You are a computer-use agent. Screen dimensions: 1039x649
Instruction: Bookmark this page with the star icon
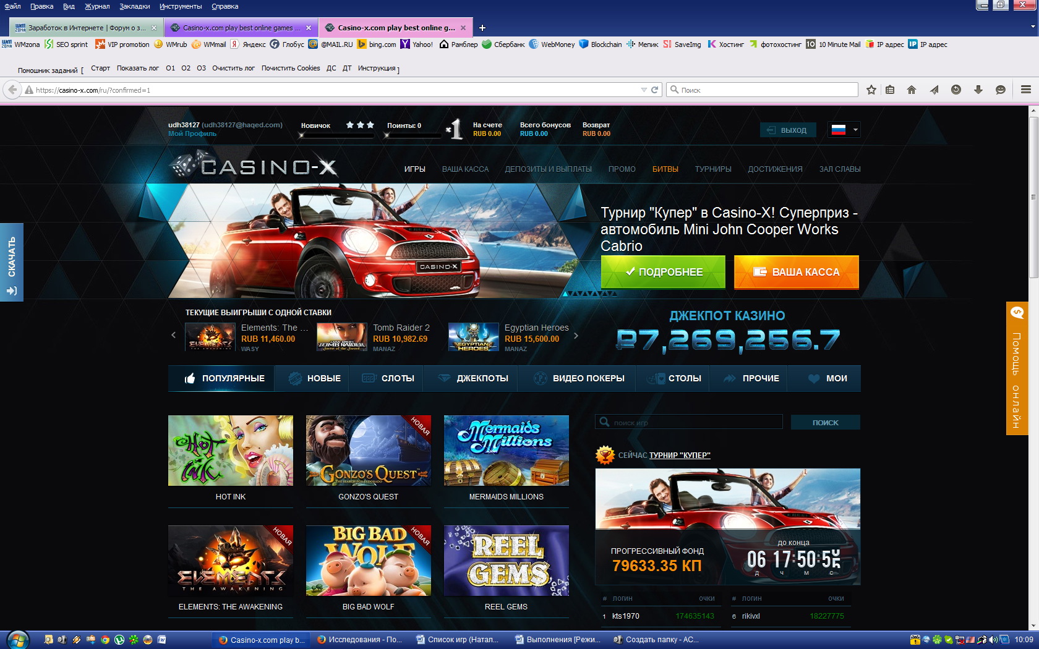pyautogui.click(x=871, y=90)
